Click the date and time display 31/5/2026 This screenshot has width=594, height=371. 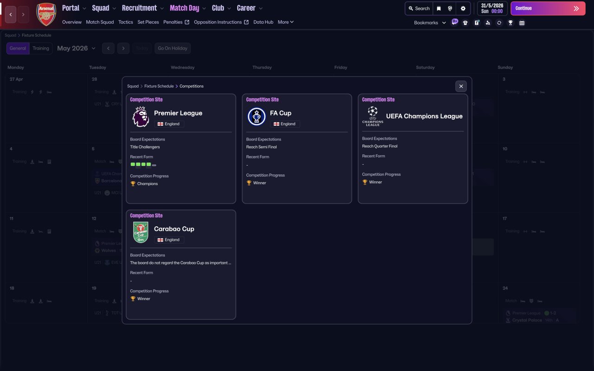[492, 8]
